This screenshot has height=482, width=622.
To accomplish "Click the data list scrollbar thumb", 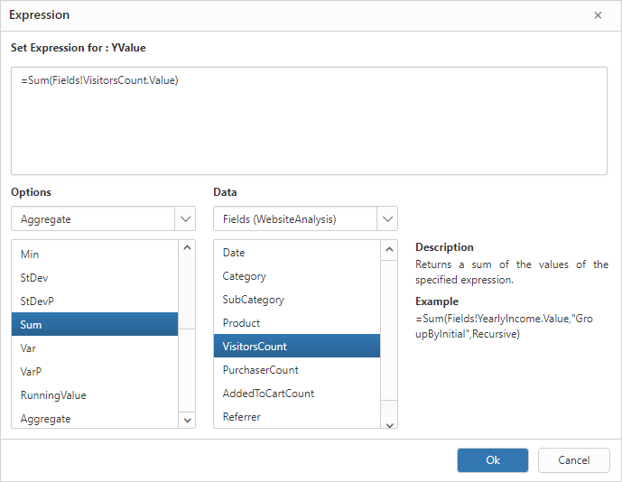I will (389, 330).
